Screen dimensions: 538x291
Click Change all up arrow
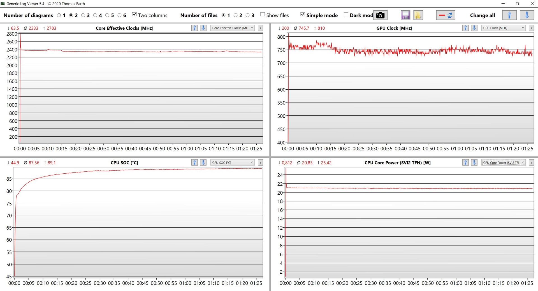[x=509, y=15]
